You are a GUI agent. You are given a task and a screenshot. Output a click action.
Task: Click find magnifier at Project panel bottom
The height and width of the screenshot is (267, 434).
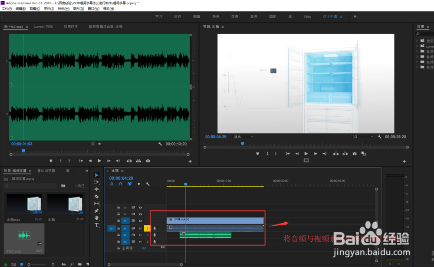click(x=72, y=264)
